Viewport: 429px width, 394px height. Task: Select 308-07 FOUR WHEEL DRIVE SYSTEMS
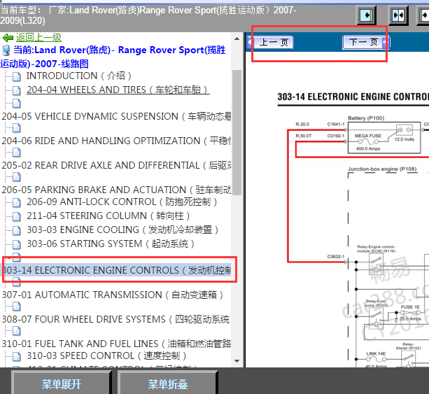[x=115, y=319]
